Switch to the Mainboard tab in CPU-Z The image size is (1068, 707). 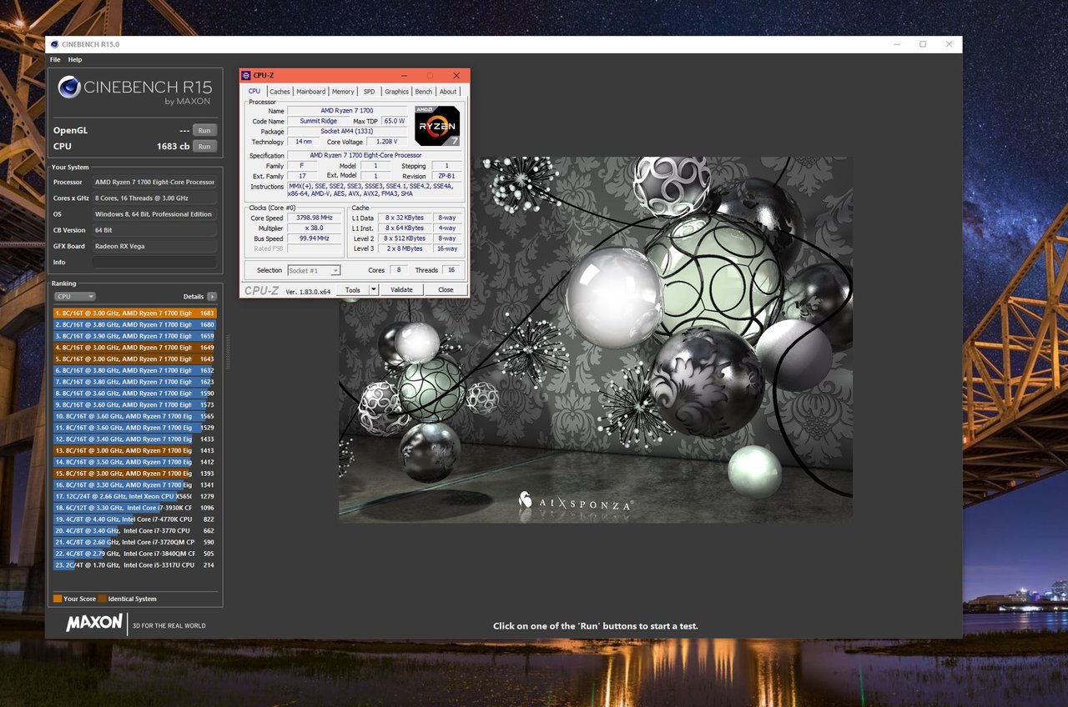(x=311, y=92)
